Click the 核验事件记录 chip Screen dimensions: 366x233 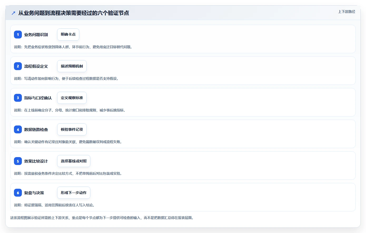[72, 129]
